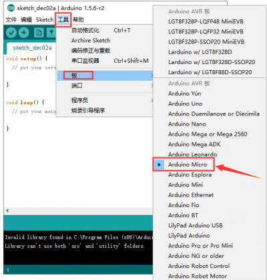Open the 工具 menu
This screenshot has width=267, height=280.
63,19
